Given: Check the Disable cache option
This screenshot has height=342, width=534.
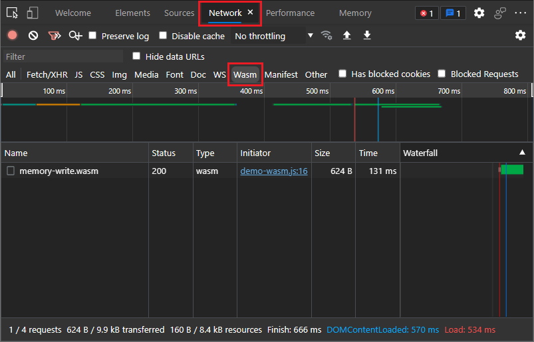Looking at the screenshot, I should click(x=162, y=36).
